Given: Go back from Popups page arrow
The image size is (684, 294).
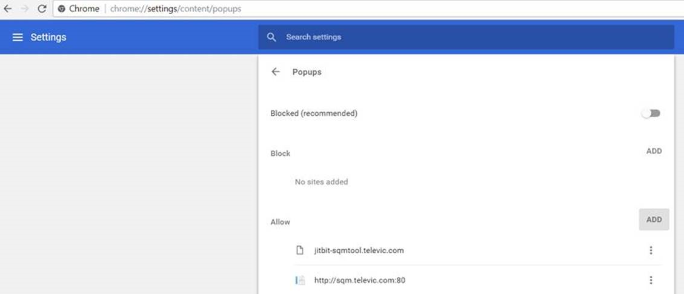Looking at the screenshot, I should (x=276, y=72).
